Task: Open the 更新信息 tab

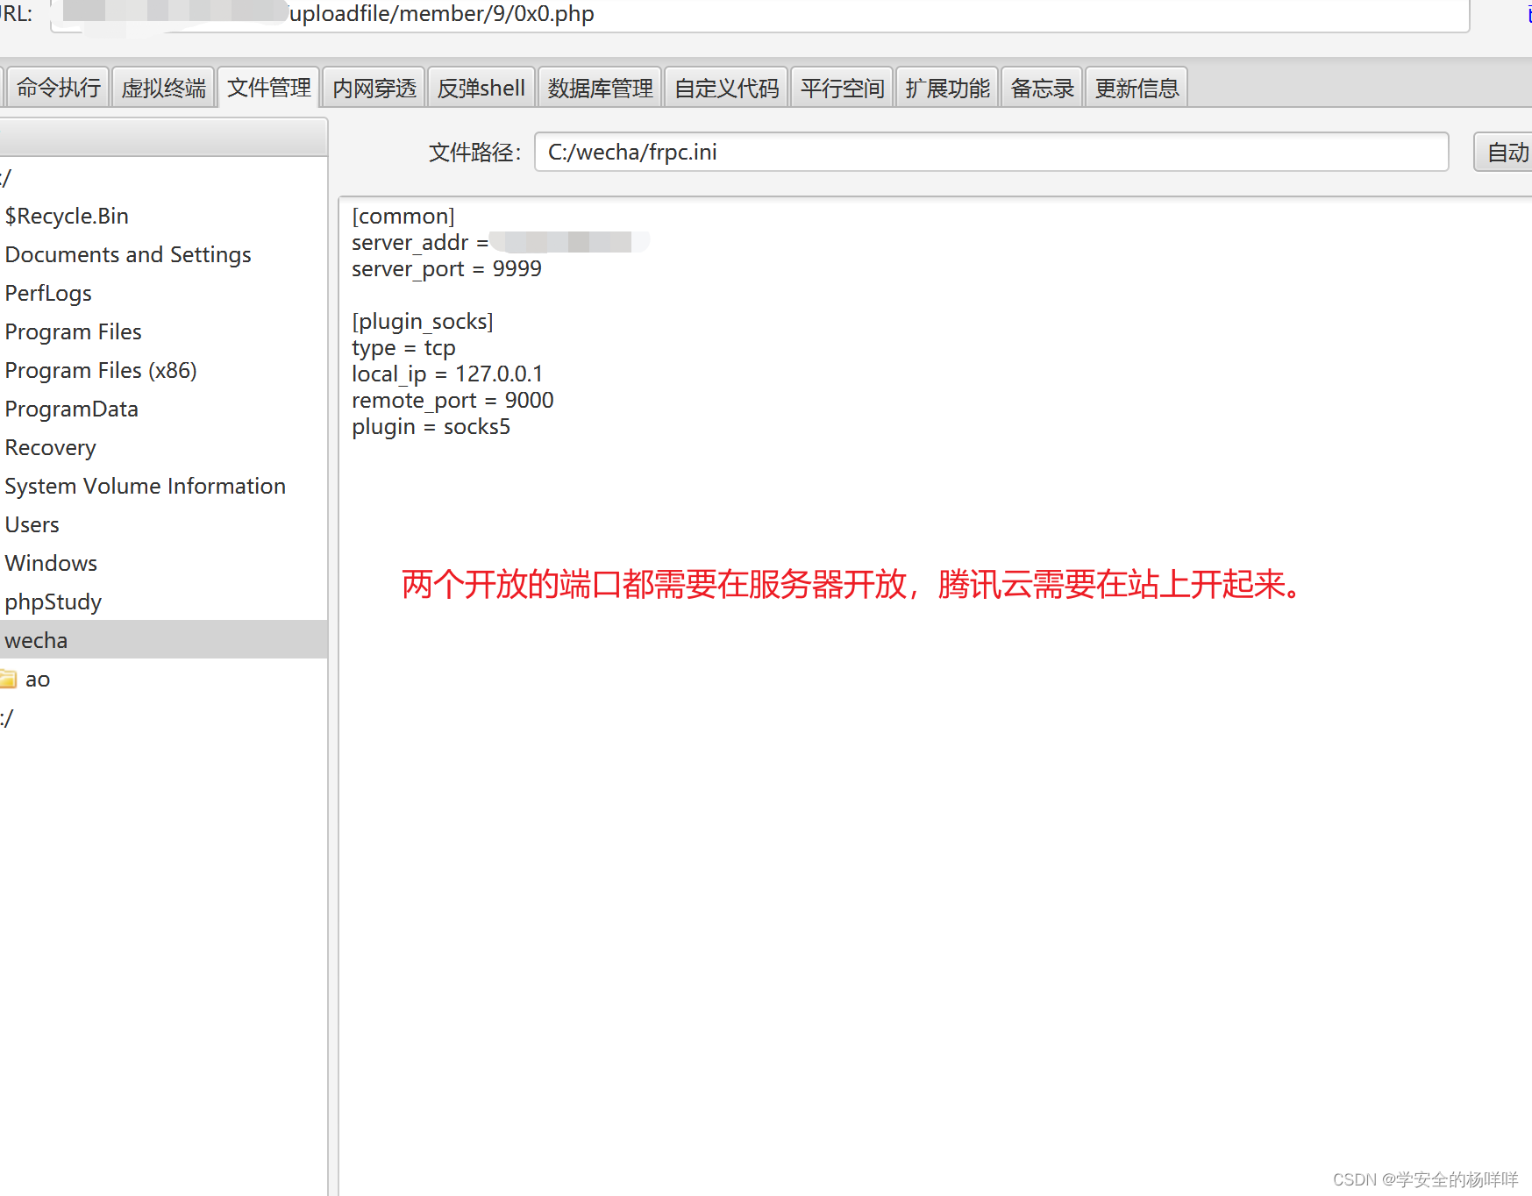Action: [1137, 87]
